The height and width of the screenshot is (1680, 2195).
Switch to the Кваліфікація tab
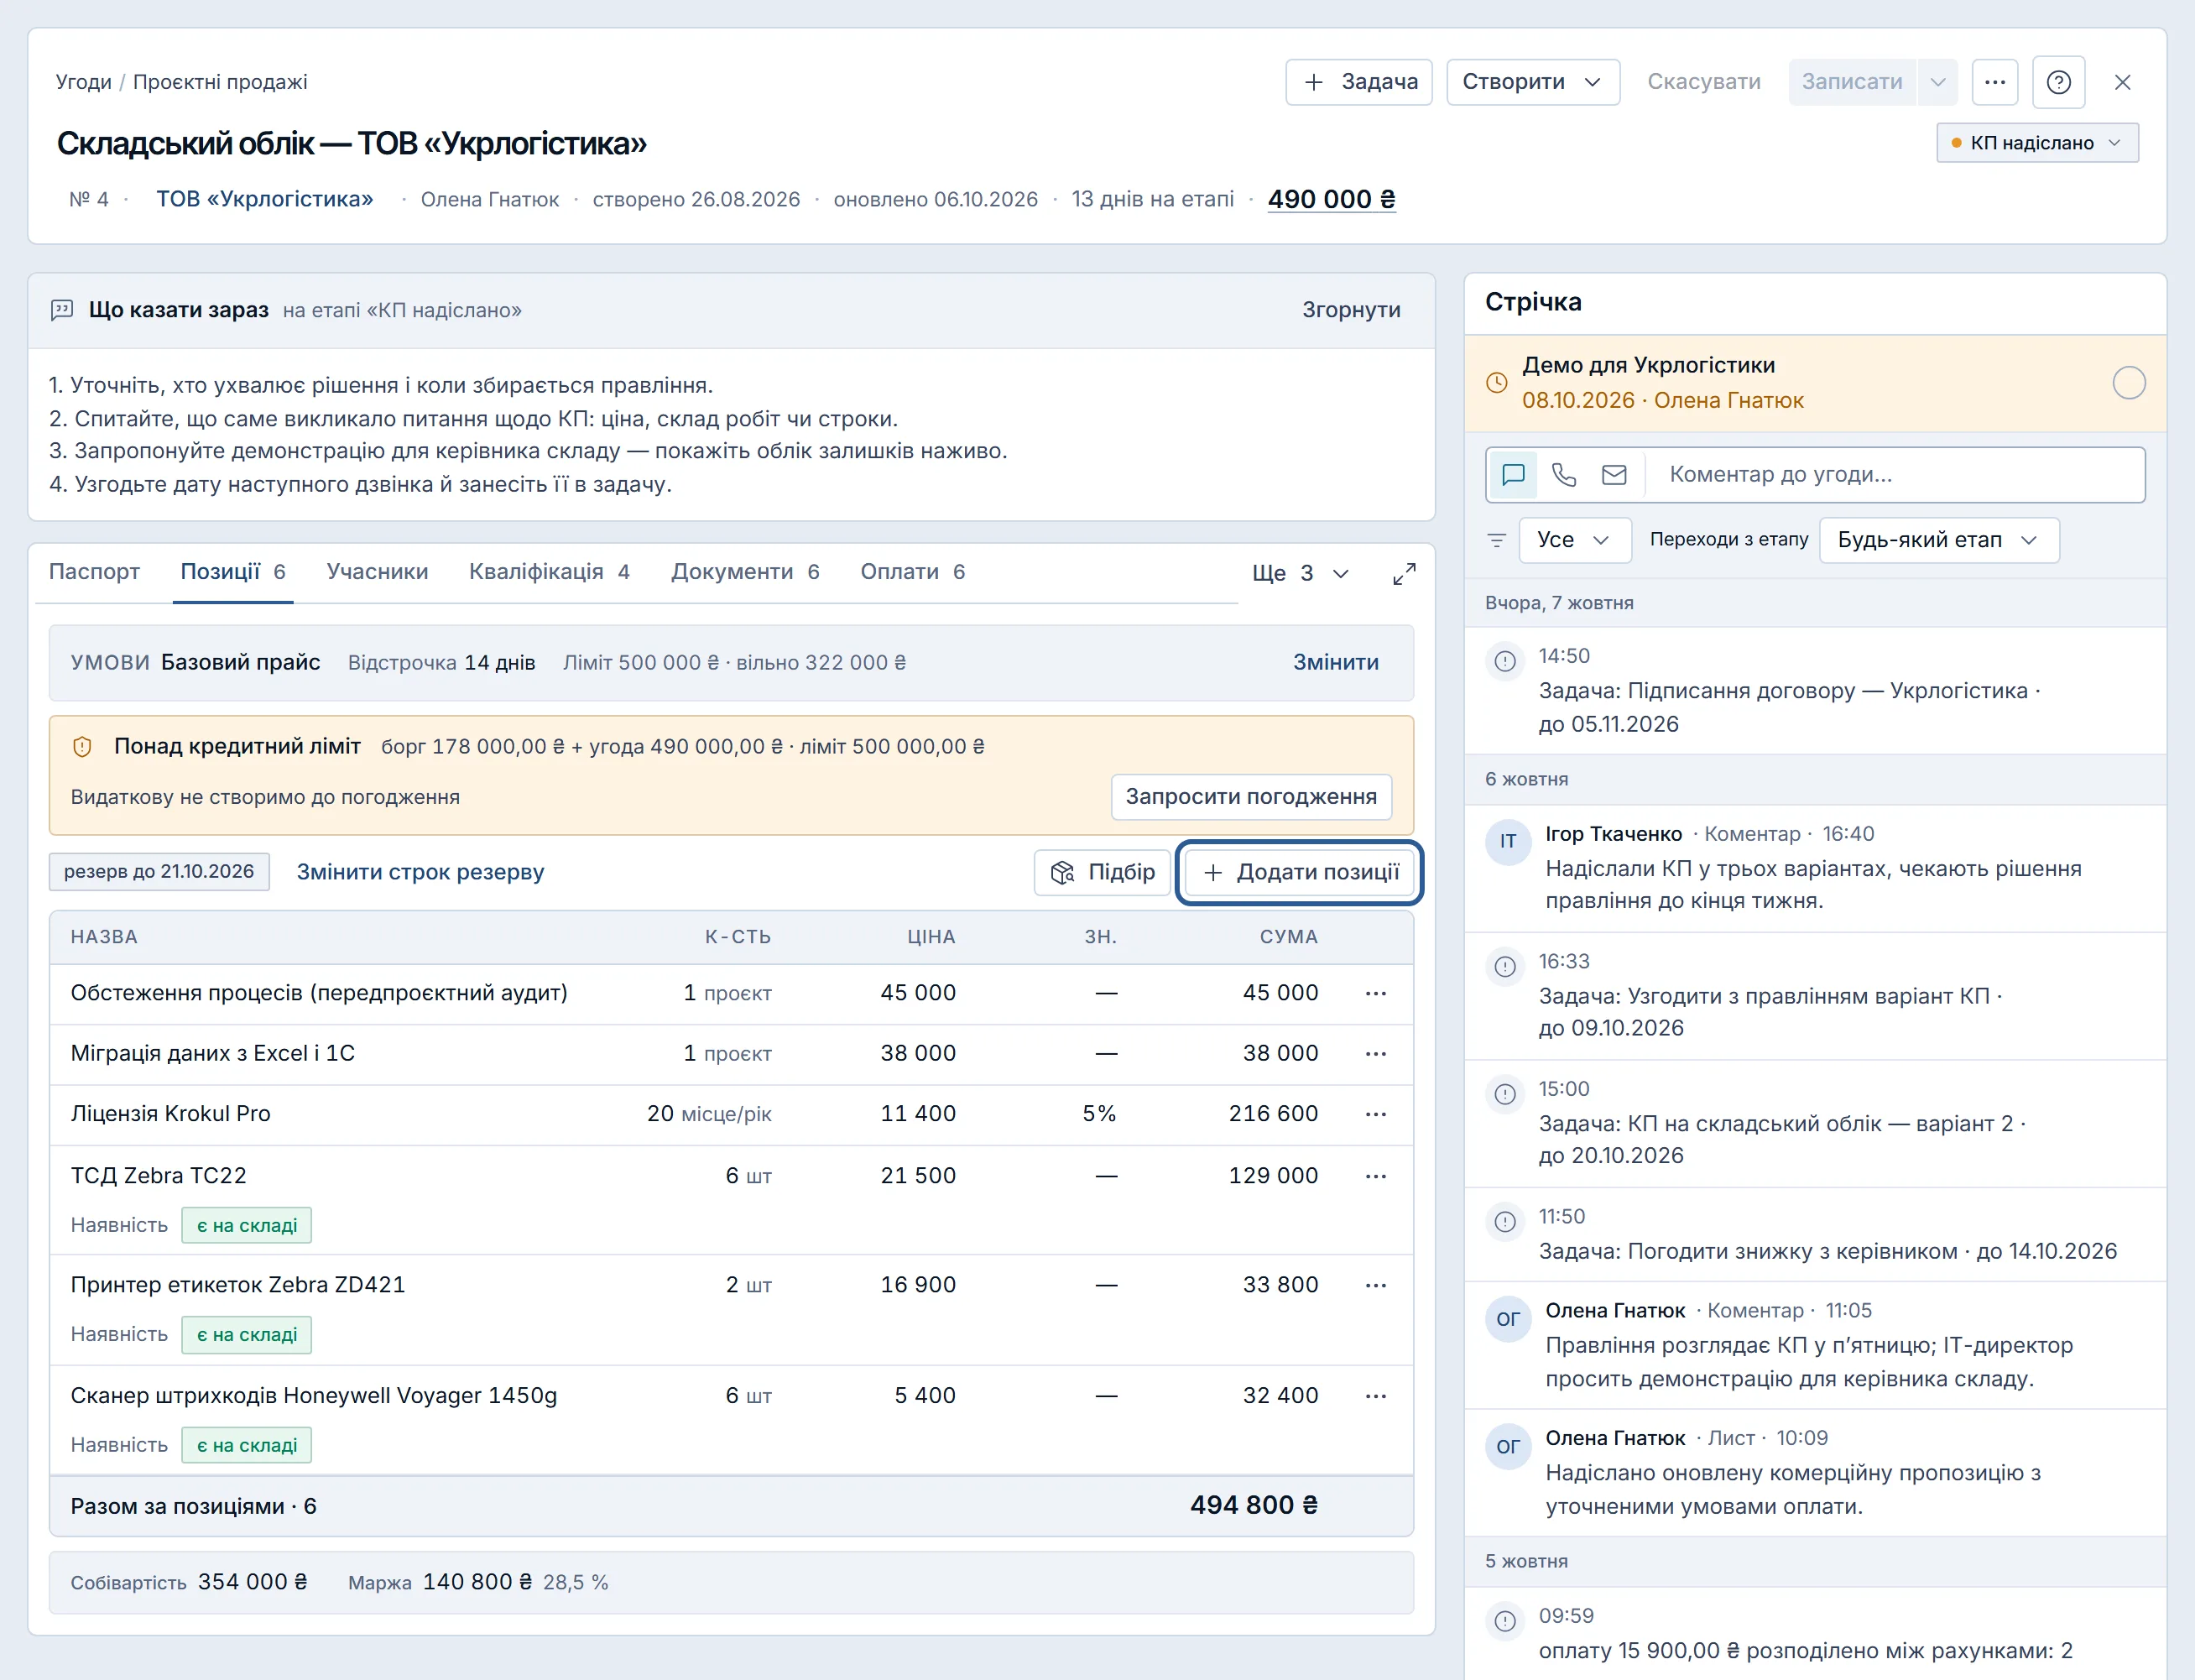click(549, 572)
